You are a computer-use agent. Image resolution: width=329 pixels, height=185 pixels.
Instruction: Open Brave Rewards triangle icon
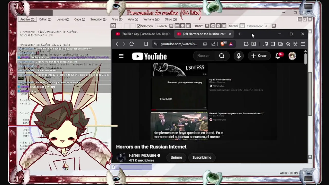tap(231, 44)
